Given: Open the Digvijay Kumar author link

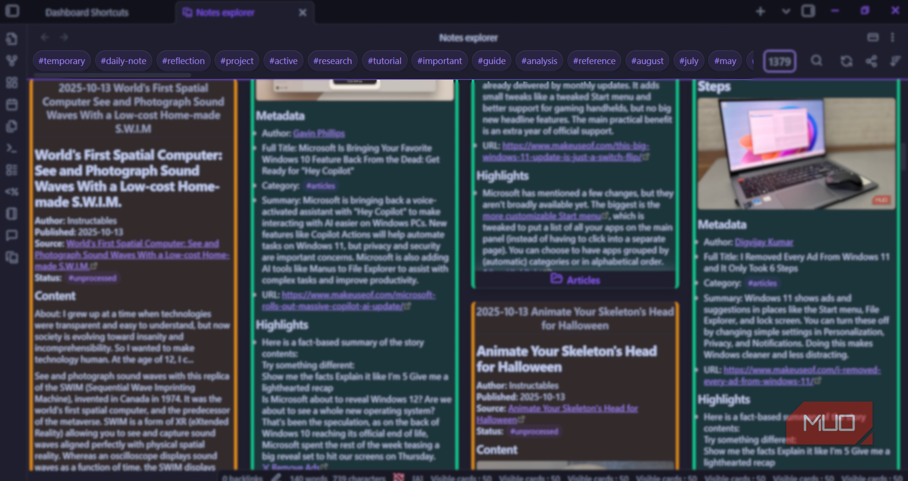Looking at the screenshot, I should [x=764, y=242].
